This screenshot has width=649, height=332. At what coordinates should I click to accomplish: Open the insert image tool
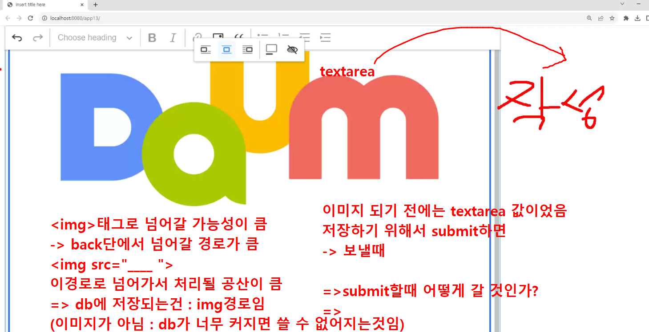(x=218, y=36)
